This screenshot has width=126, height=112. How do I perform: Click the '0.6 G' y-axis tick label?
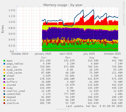point(12,34)
